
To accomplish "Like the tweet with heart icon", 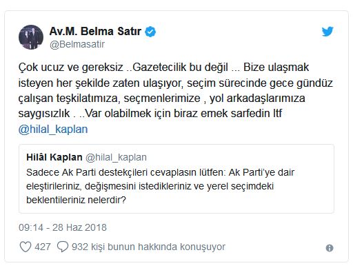I will [x=26, y=247].
